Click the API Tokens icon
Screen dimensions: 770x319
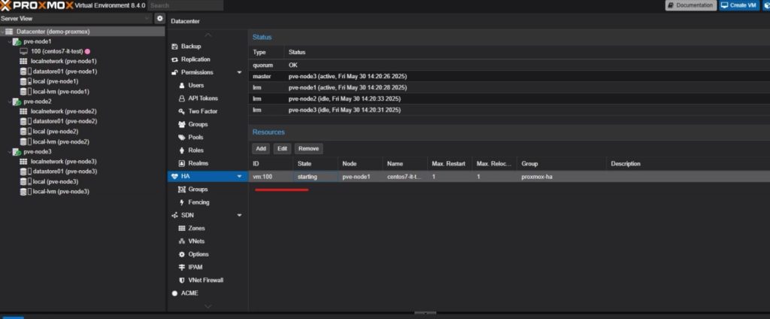pos(182,99)
